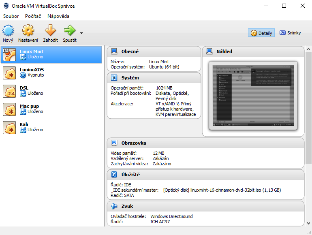Open the Obrazovka section header link

tap(134, 143)
